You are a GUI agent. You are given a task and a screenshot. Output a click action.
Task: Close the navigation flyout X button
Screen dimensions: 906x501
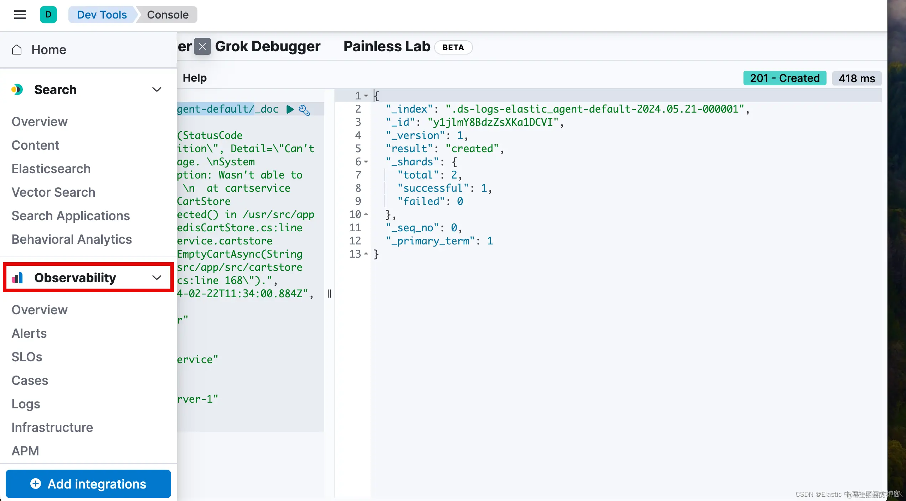click(x=202, y=46)
